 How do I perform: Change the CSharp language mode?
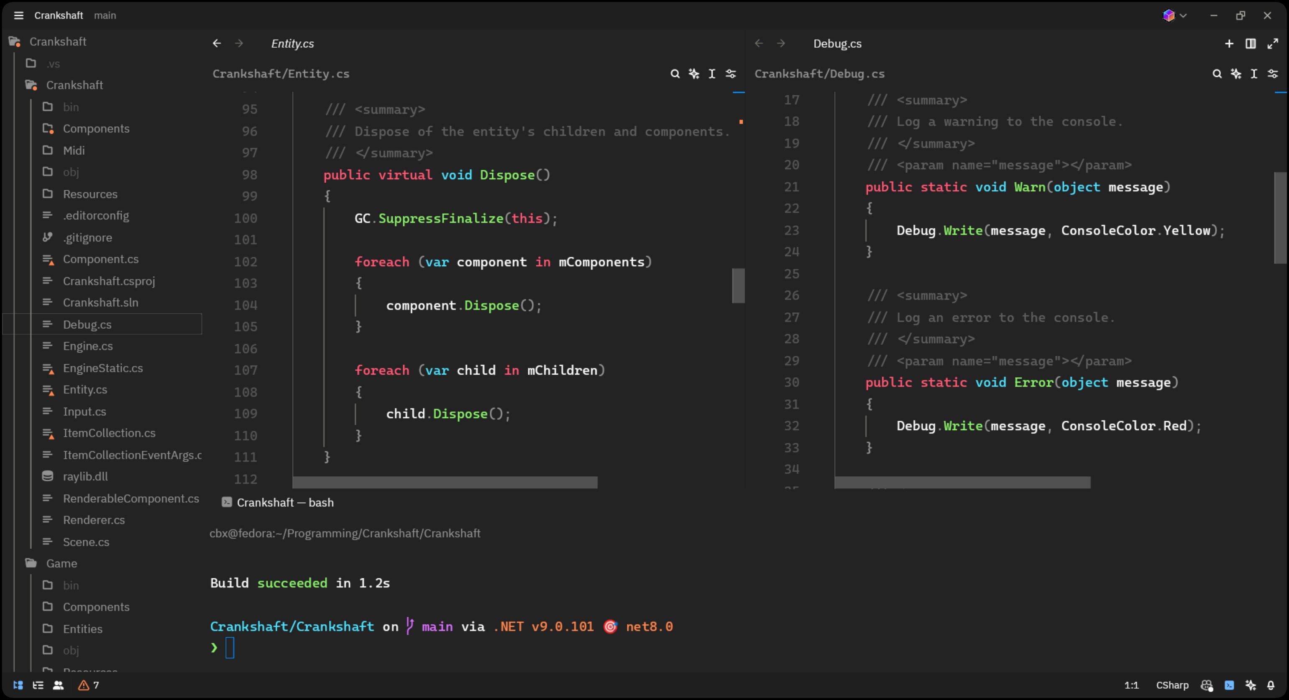click(1172, 685)
